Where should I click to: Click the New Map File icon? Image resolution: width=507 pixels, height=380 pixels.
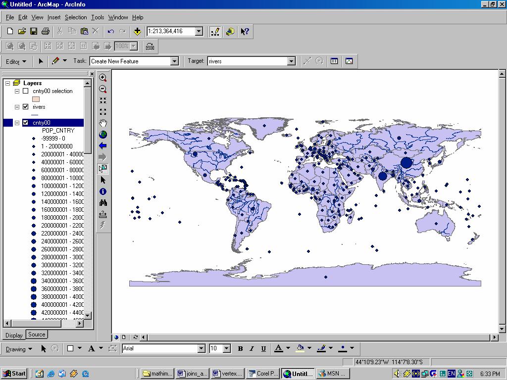[x=10, y=31]
